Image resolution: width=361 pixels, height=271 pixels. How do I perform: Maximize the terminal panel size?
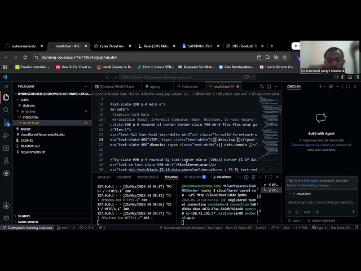coord(270,177)
